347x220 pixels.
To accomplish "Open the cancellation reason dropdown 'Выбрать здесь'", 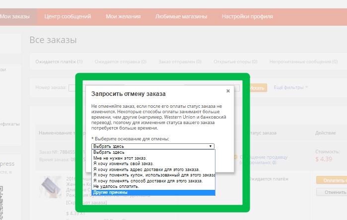I will coord(153,146).
